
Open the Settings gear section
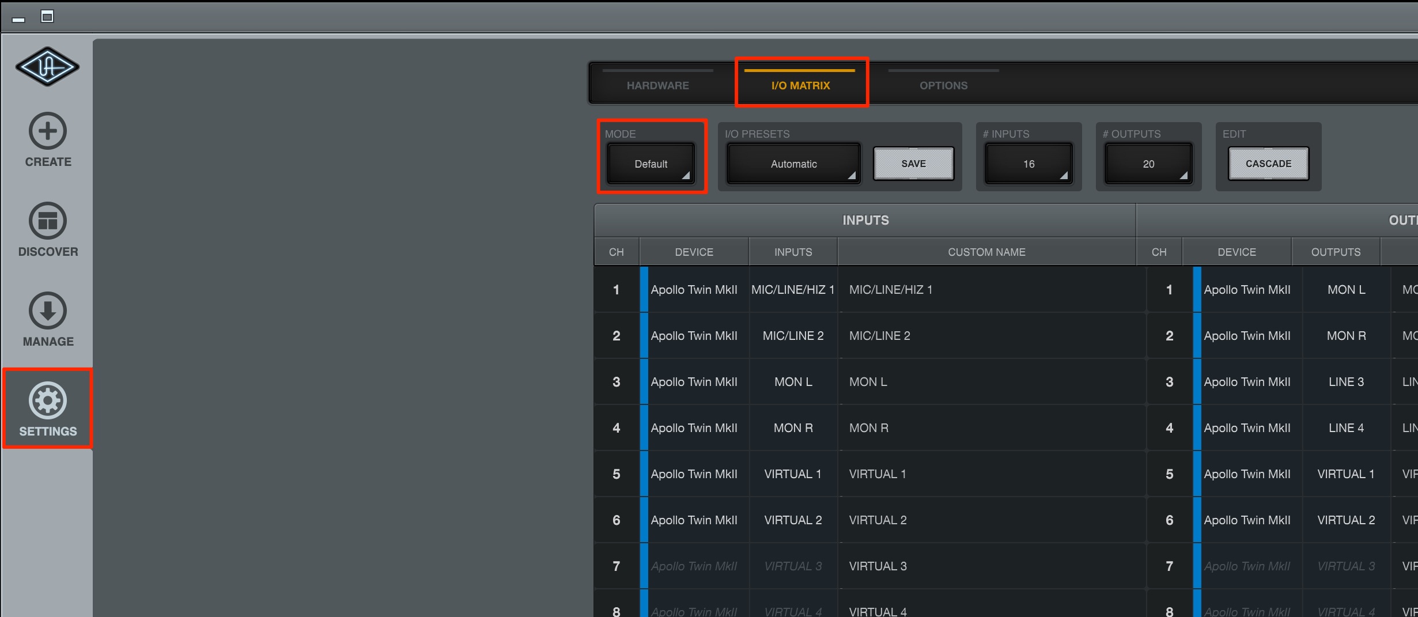tap(48, 408)
